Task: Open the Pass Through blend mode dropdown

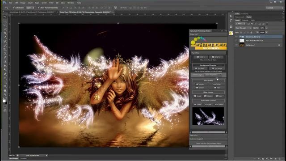Action: click(x=243, y=28)
